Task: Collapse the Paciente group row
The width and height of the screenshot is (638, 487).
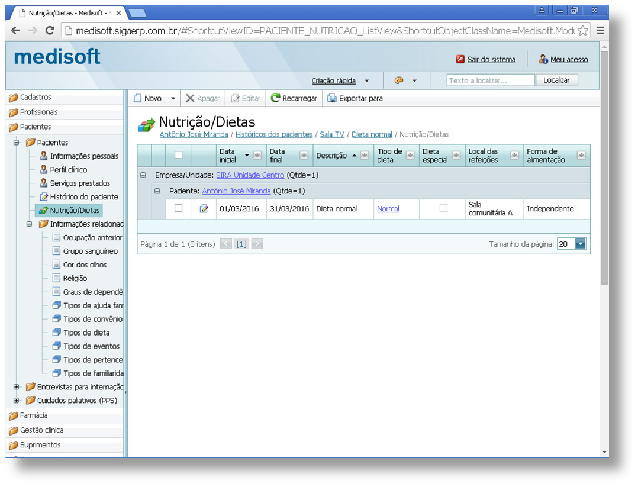Action: (x=157, y=191)
